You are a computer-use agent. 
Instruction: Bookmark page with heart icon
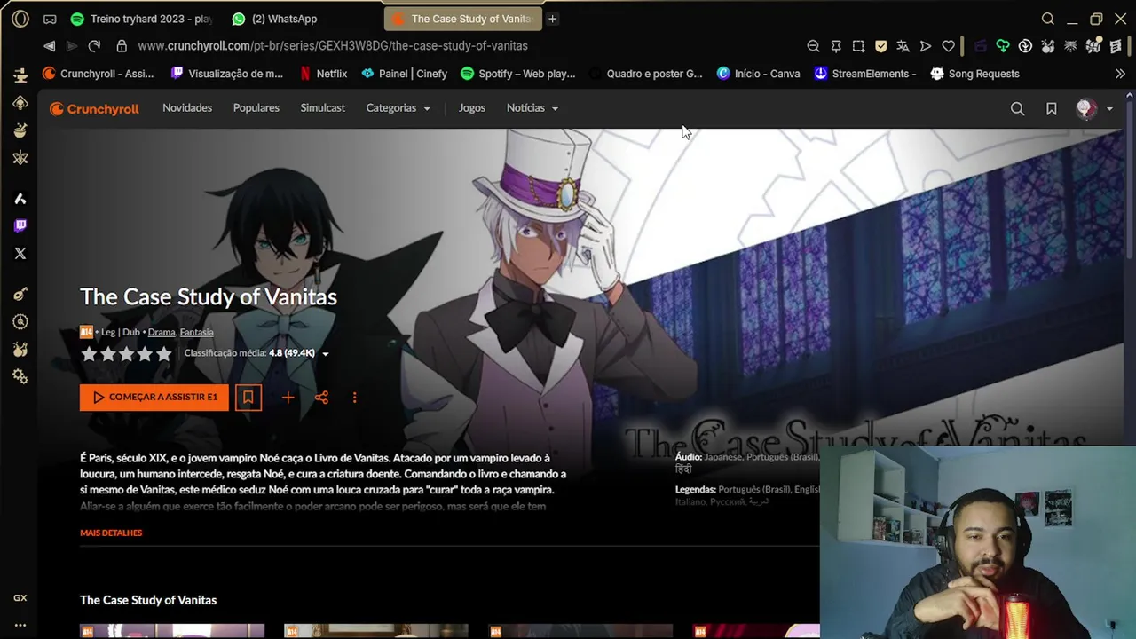coord(948,46)
